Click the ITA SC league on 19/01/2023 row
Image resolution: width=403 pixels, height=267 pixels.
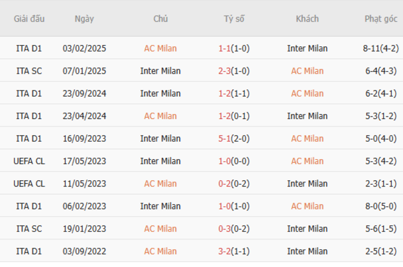29,229
